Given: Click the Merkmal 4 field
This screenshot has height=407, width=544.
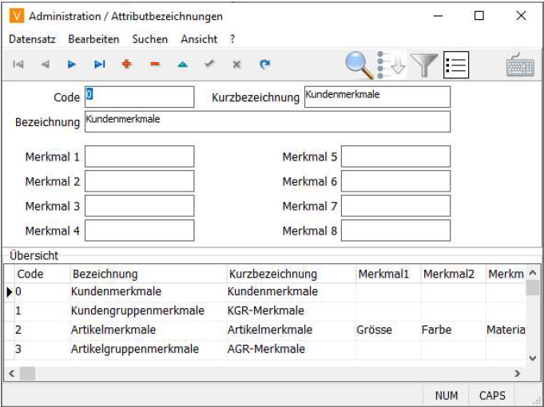Looking at the screenshot, I should (x=140, y=231).
